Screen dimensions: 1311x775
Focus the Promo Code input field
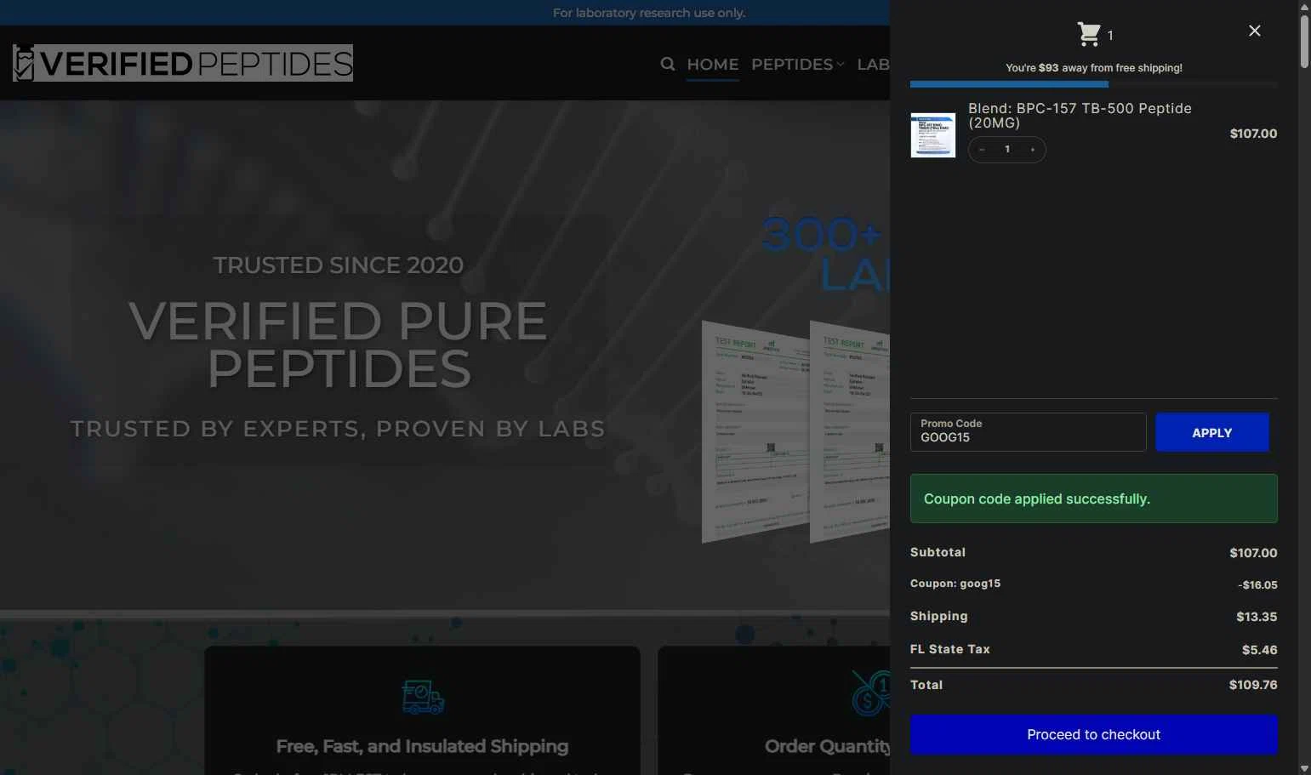[1029, 432]
